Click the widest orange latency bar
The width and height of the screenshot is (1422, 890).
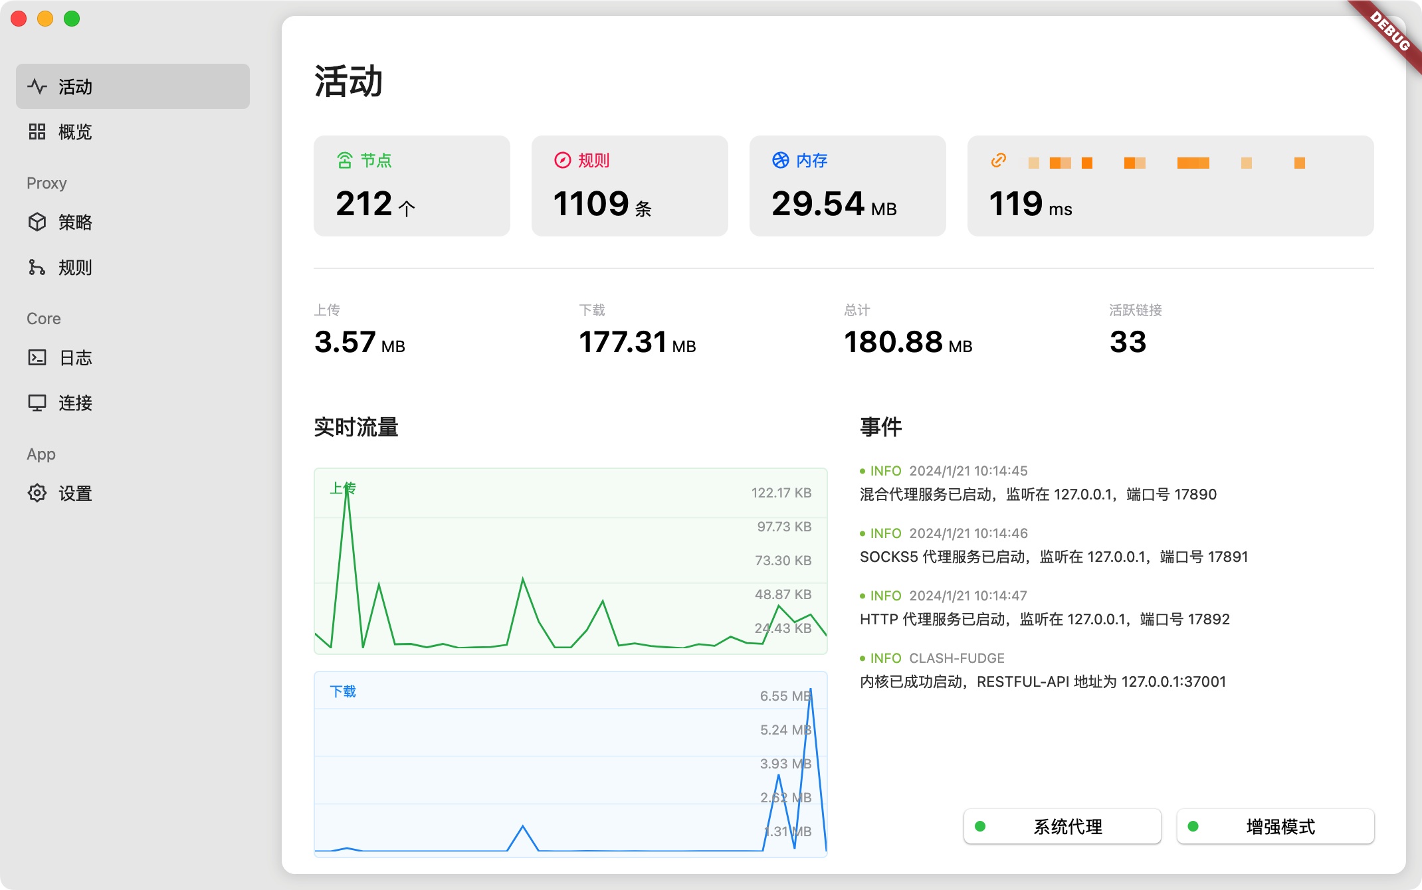(x=1193, y=163)
